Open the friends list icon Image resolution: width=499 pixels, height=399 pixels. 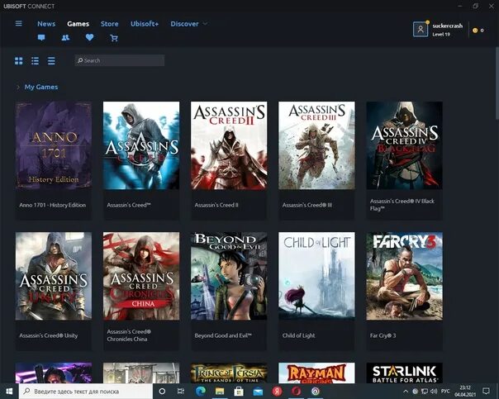click(65, 37)
